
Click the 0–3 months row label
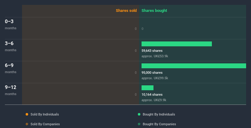11,24
